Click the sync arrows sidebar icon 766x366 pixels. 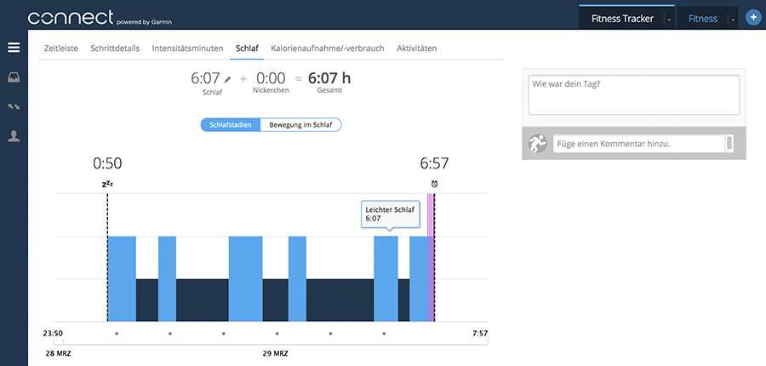point(14,106)
